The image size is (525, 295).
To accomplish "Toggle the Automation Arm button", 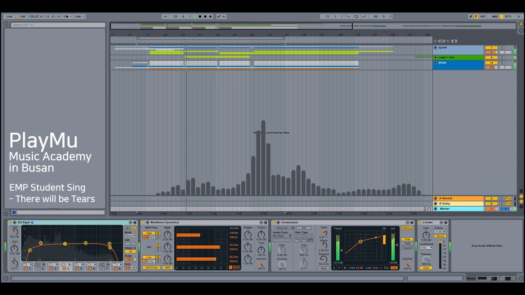I will tap(219, 16).
